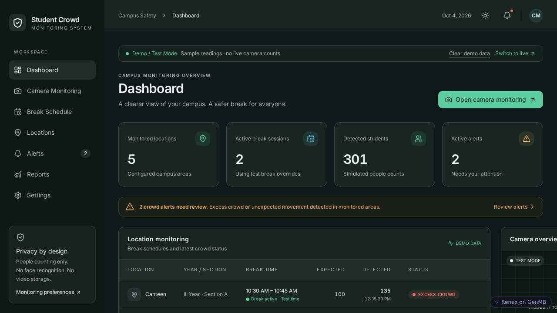Click the Remix on GenMB badge
Viewport: 557px width, 313px height.
tap(521, 302)
